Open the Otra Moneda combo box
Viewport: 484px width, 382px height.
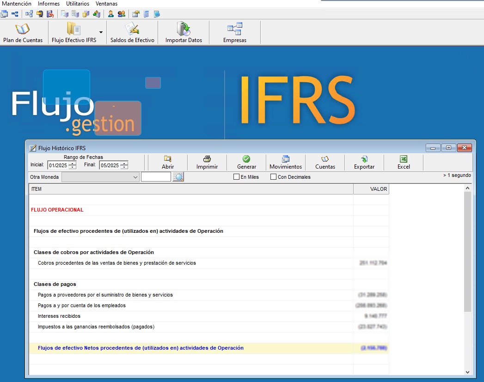(x=100, y=177)
